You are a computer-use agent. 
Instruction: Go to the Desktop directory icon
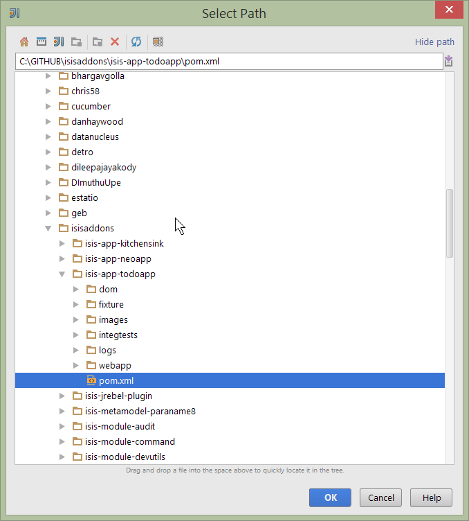tap(42, 42)
